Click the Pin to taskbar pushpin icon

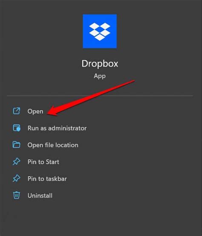tap(16, 178)
